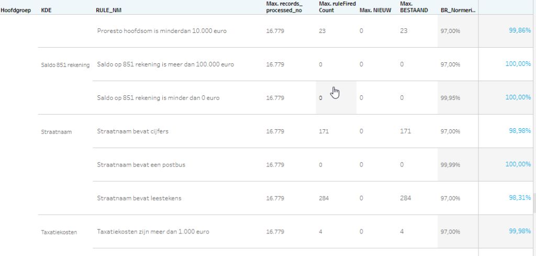Select the Straatnaam KDE cell
Image resolution: width=536 pixels, height=256 pixels.
click(x=57, y=132)
